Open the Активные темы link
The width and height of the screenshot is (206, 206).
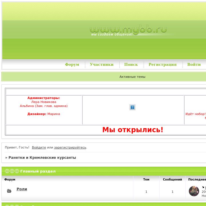(x=132, y=77)
